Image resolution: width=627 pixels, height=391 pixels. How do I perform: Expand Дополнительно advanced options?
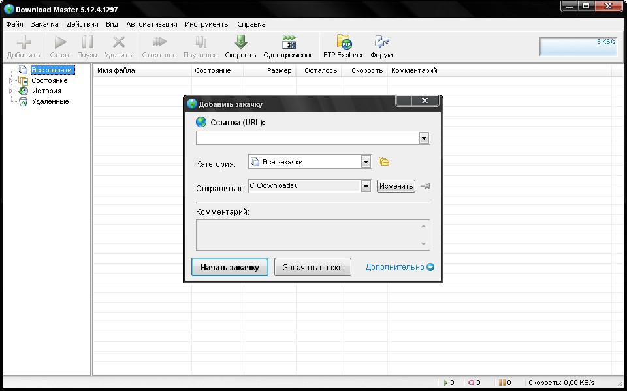(400, 267)
